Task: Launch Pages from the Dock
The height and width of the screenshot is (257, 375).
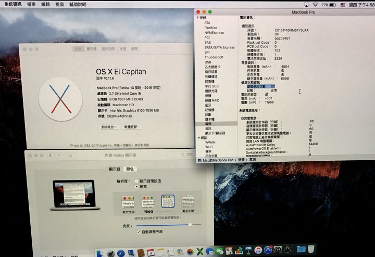Action: [229, 251]
